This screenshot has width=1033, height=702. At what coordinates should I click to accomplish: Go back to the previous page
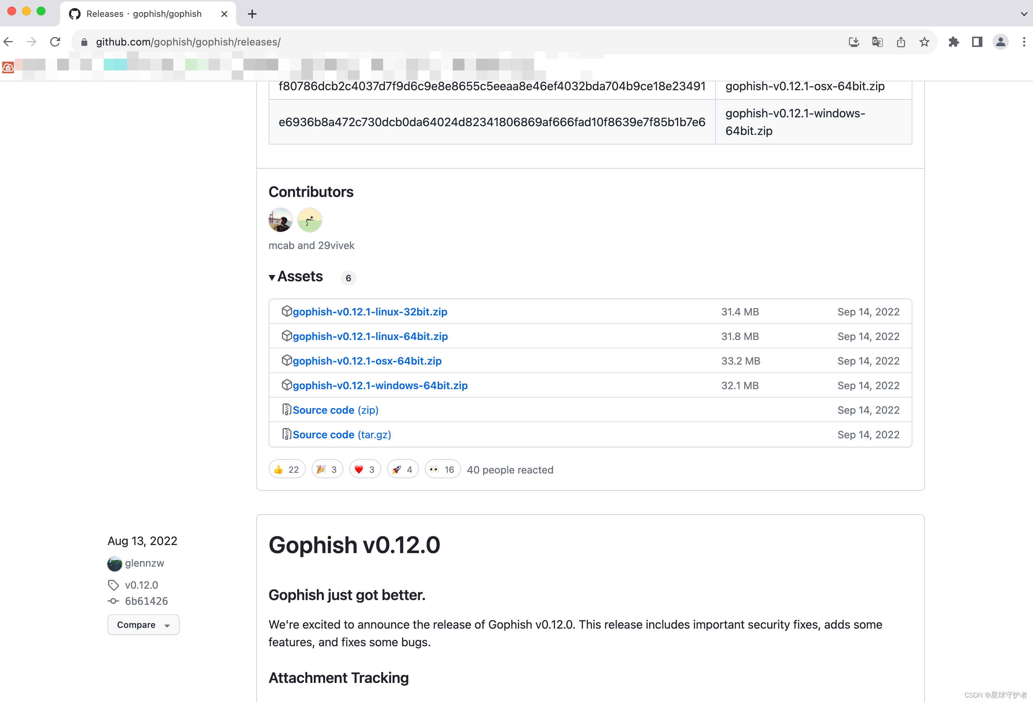click(8, 42)
